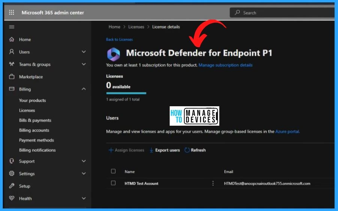Open Your products under Billing
This screenshot has width=338, height=211.
pos(32,100)
